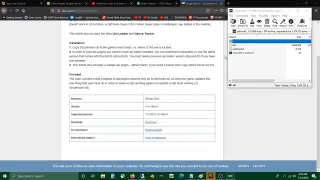
Task: Switch to the Better Chases+ GTA5-Mods tab
Action: tap(156, 3)
